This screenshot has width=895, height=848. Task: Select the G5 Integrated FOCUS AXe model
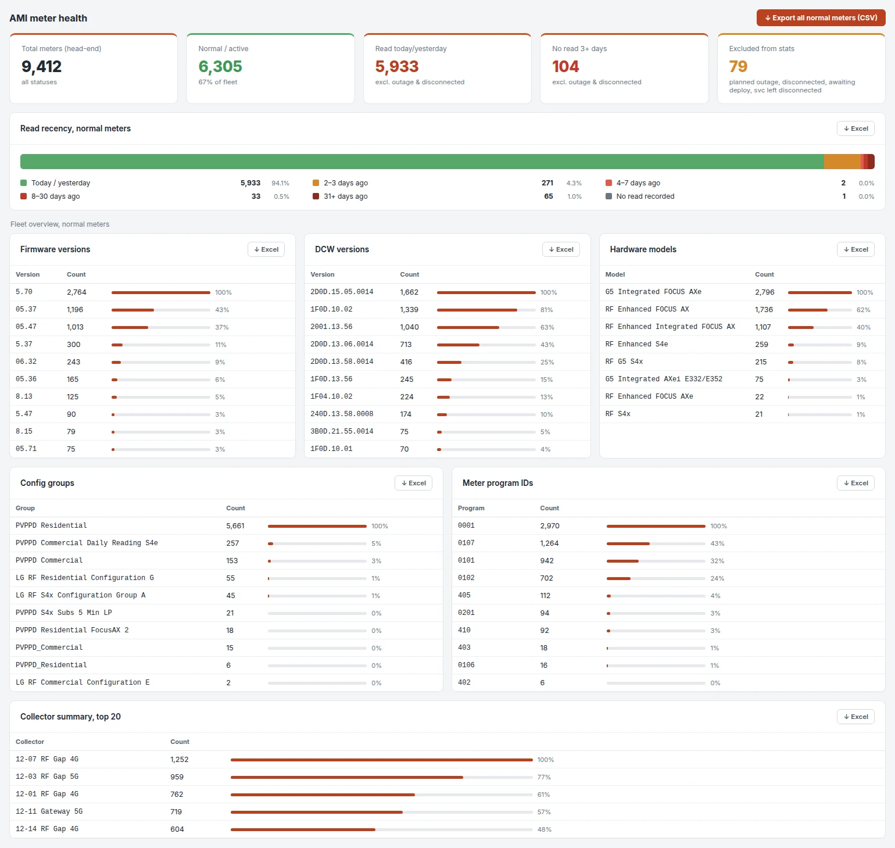(x=742, y=292)
